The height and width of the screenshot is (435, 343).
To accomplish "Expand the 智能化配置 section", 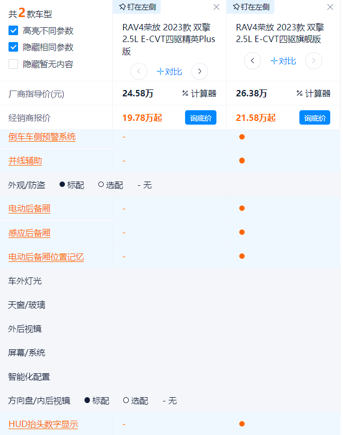I will point(29,376).
